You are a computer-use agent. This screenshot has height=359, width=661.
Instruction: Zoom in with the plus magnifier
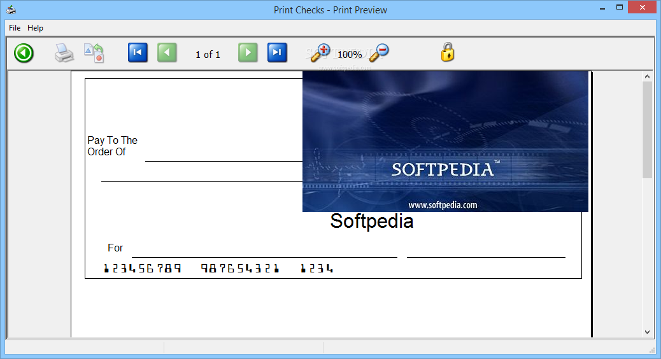pos(320,53)
